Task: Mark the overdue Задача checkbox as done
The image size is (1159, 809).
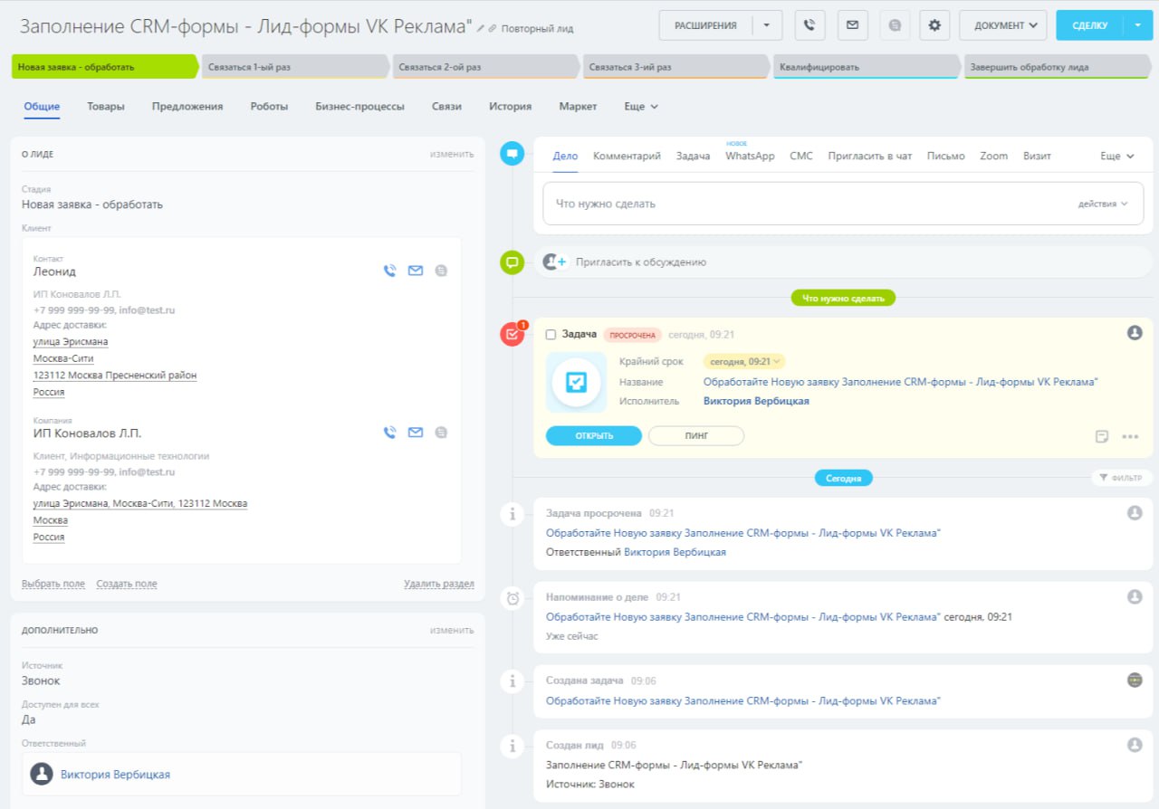Action: click(551, 335)
